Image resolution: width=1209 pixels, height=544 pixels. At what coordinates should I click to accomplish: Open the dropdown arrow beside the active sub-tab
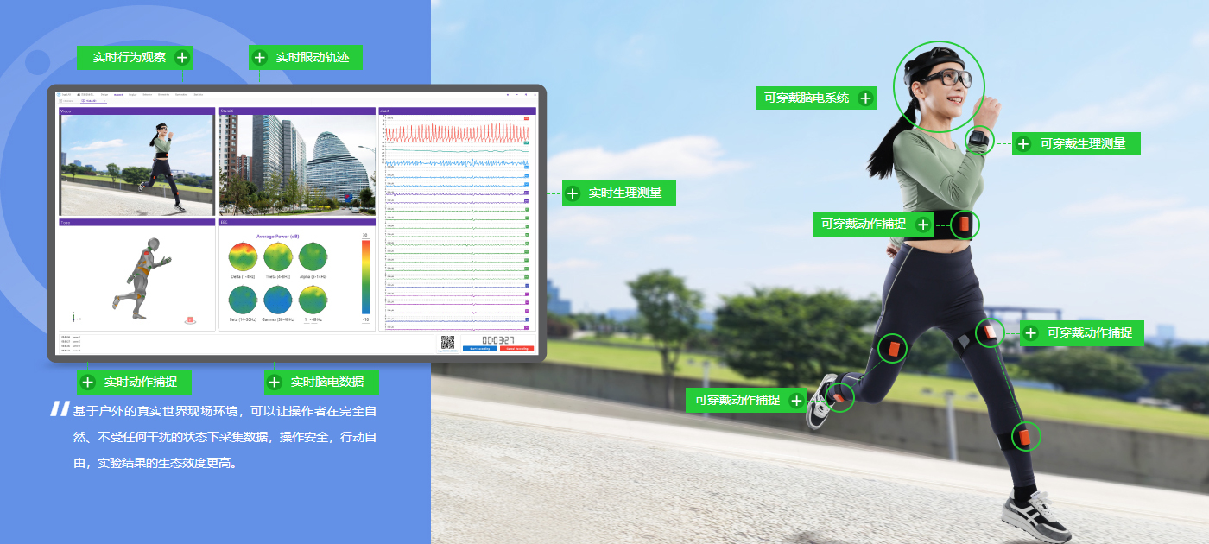104,101
